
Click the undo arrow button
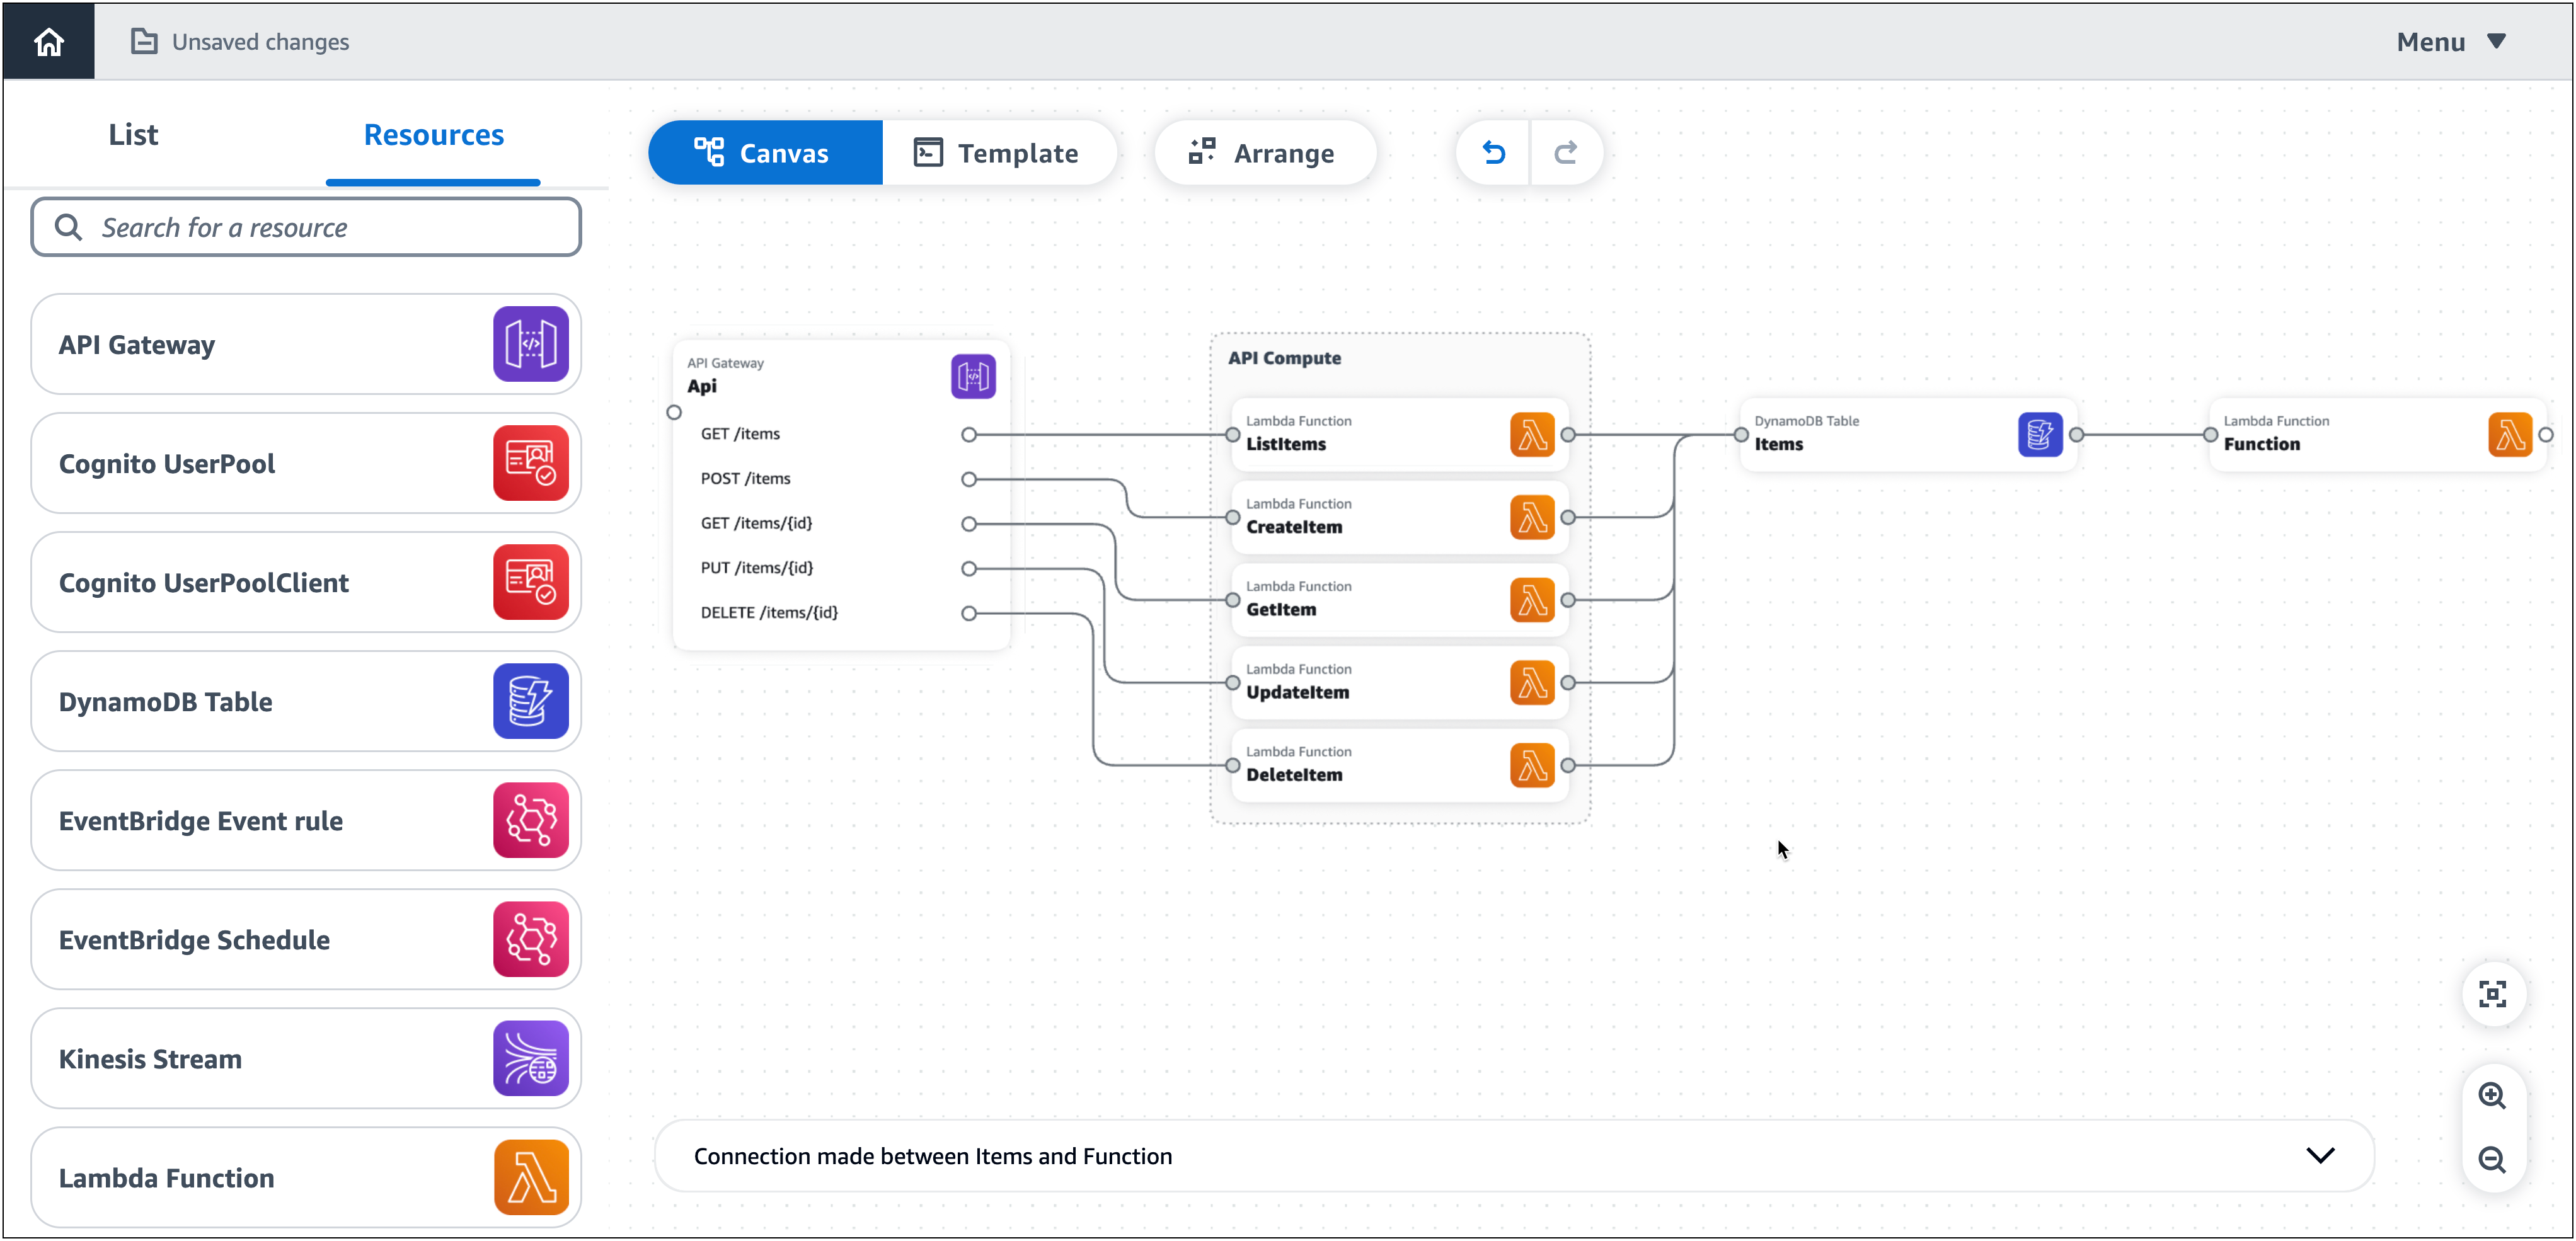click(1492, 152)
